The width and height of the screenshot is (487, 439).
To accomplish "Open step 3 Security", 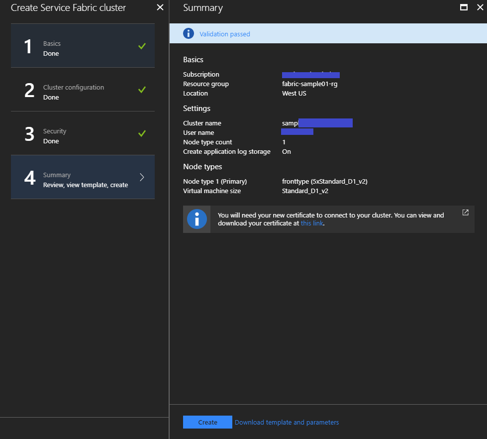I will (x=83, y=133).
